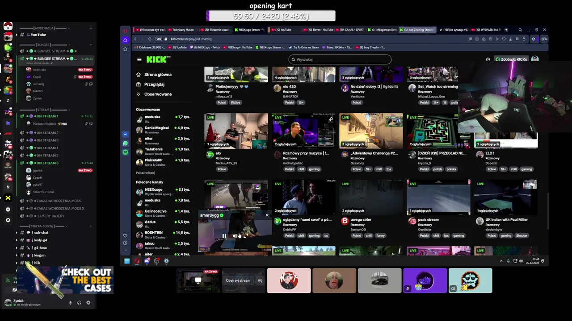The height and width of the screenshot is (321, 572).
Task: Open recommended channel ROSHTEIN
Action: point(164,234)
